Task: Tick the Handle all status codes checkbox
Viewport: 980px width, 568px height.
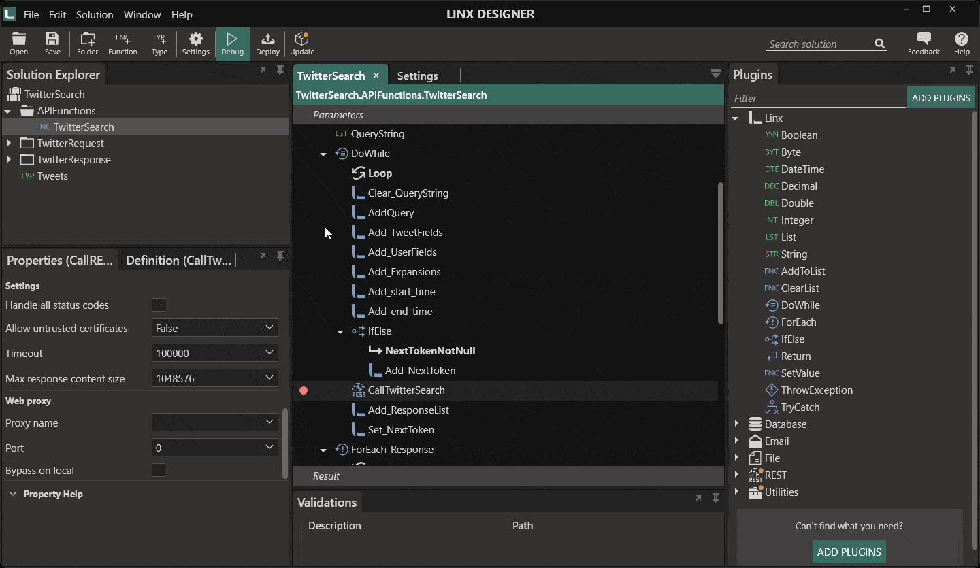Action: [x=159, y=305]
